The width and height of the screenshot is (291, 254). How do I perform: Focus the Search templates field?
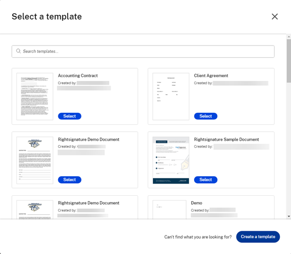[143, 51]
